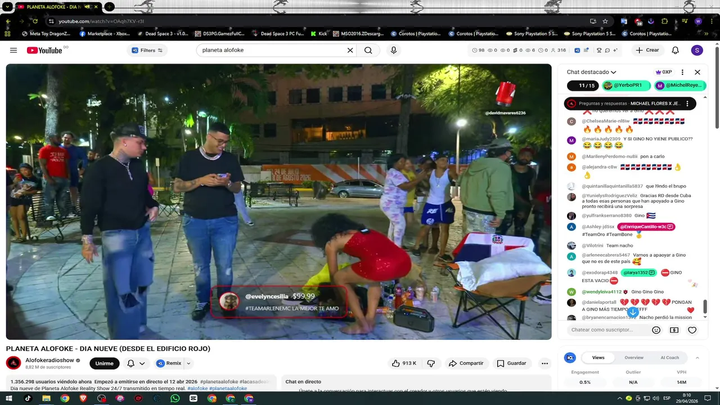Click the Remix button
This screenshot has width=720, height=405.
tap(169, 363)
